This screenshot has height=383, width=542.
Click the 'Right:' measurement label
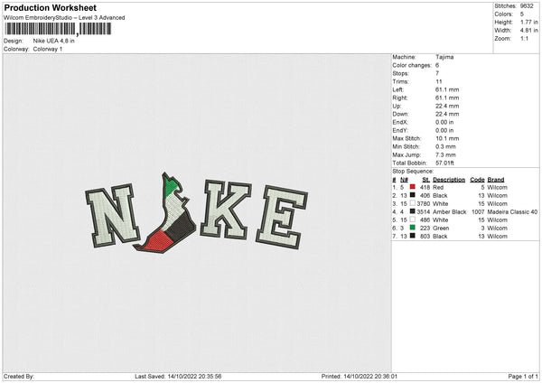[x=398, y=98]
